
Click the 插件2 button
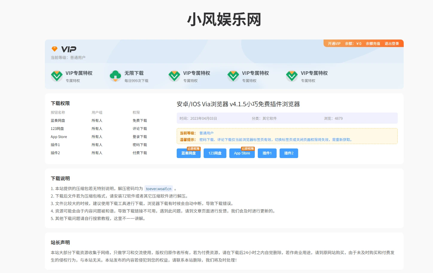289,153
